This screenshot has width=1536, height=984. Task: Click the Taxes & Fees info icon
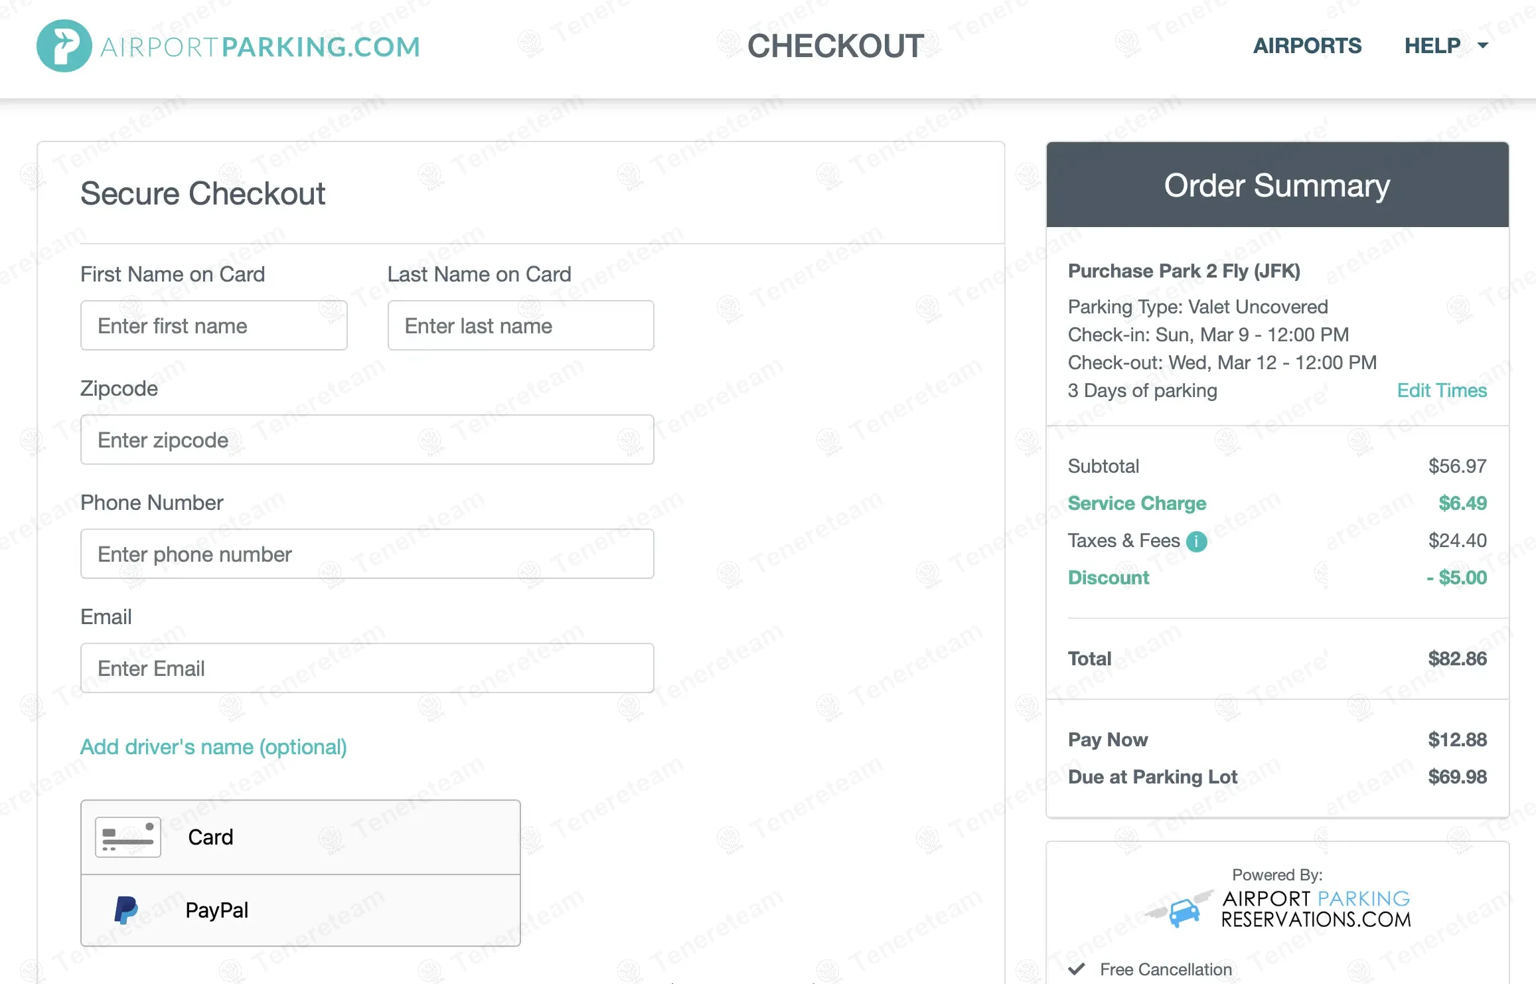tap(1196, 542)
